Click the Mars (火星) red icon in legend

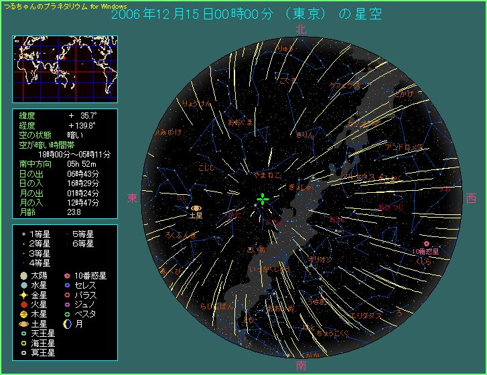pos(23,303)
